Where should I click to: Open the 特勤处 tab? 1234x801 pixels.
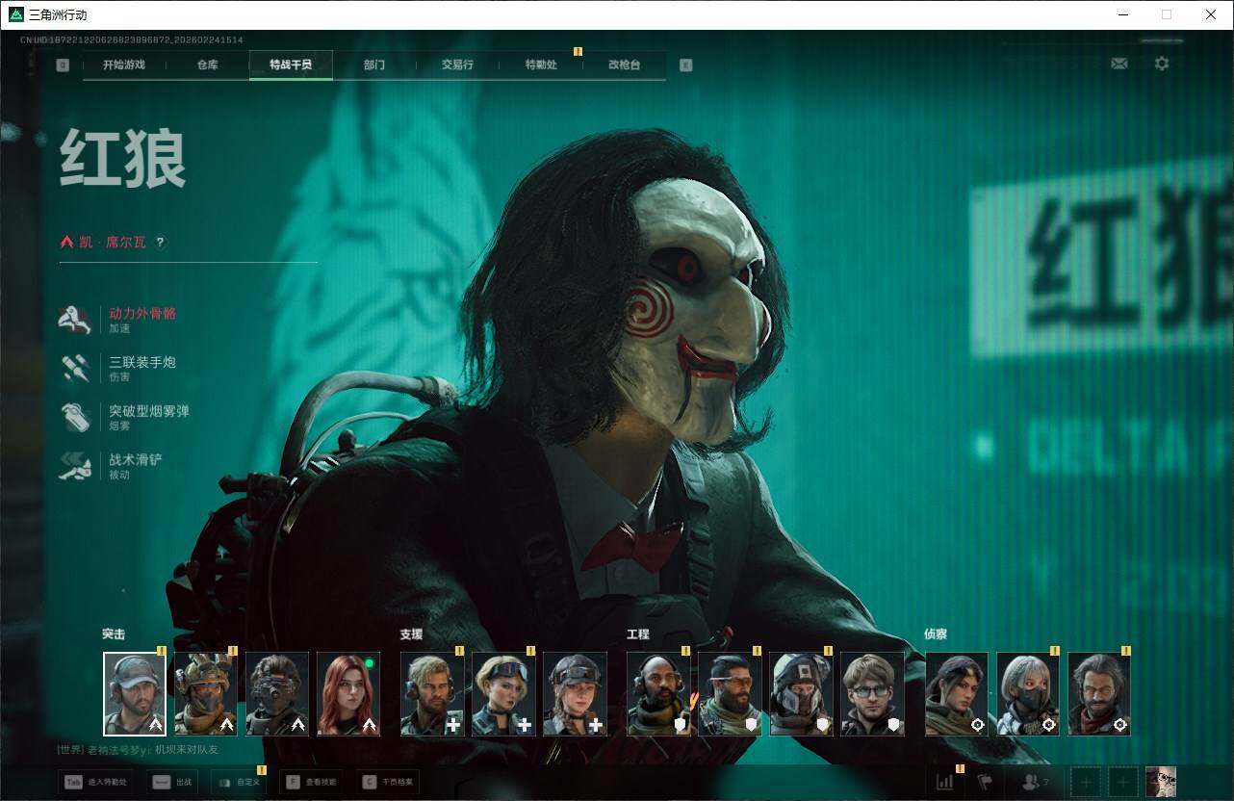point(541,65)
